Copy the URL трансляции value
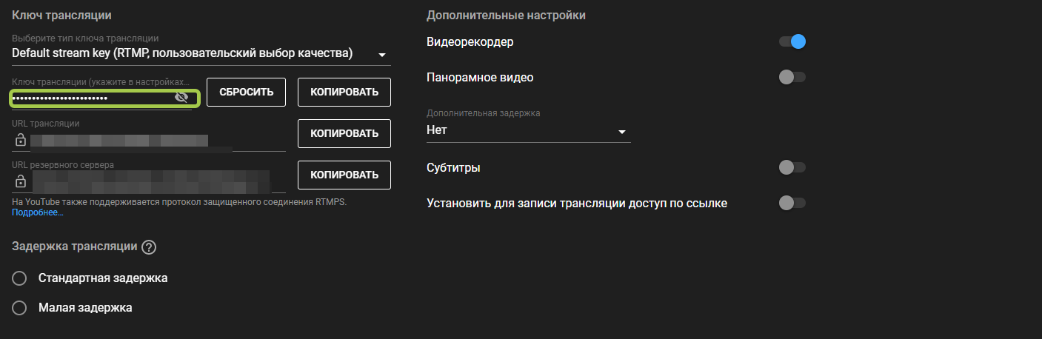This screenshot has width=1042, height=339. click(344, 133)
